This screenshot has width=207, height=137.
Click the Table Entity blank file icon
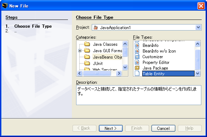coord(137,73)
